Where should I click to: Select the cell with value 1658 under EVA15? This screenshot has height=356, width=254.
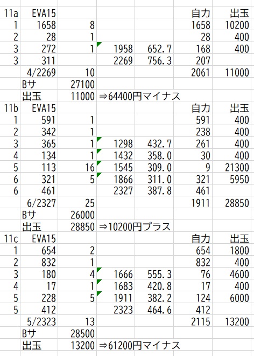[39, 25]
